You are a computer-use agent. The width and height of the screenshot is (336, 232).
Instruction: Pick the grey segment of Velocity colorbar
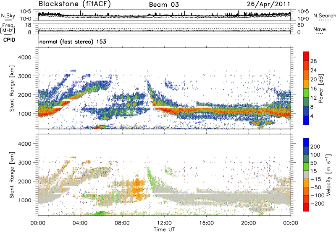(x=306, y=175)
